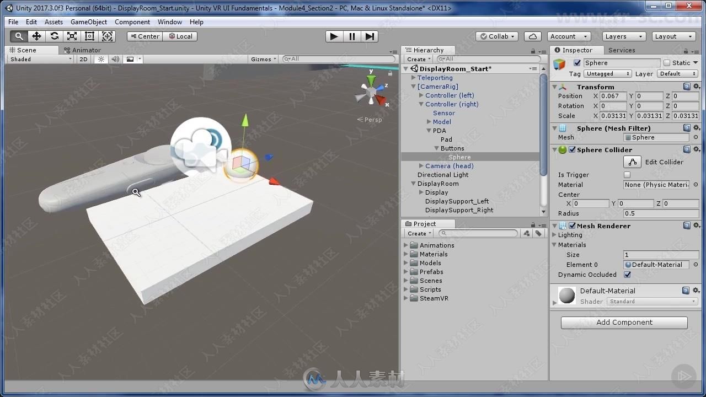The image size is (706, 397).
Task: Toggle scene effects image icon
Action: pyautogui.click(x=130, y=59)
